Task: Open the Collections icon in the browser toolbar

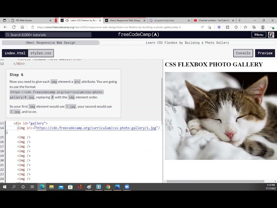Action: coord(254,27)
